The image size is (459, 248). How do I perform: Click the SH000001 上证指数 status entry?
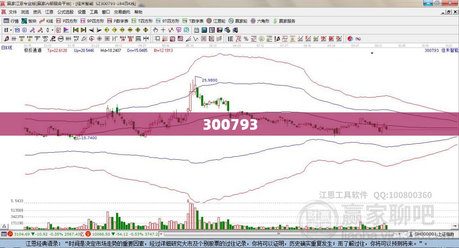coord(434,234)
